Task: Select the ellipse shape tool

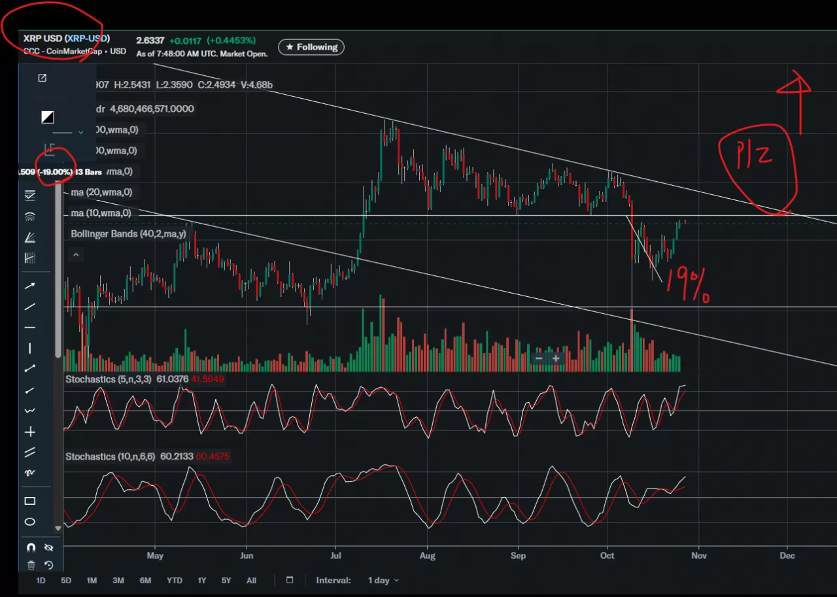Action: tap(30, 522)
